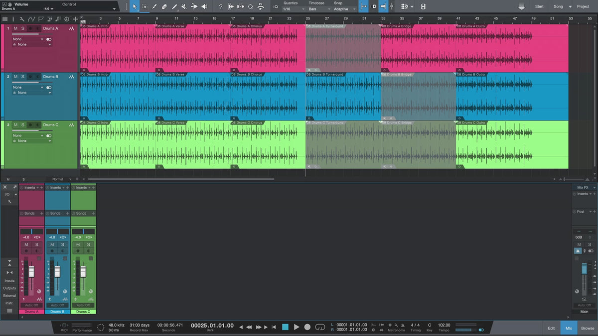The image size is (598, 336).
Task: Open the Timebase Bars dropdown
Action: click(x=316, y=9)
